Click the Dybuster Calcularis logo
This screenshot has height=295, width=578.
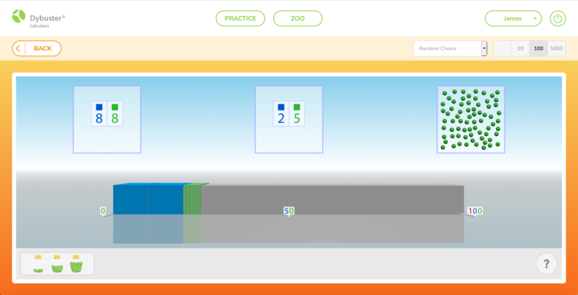pos(39,19)
